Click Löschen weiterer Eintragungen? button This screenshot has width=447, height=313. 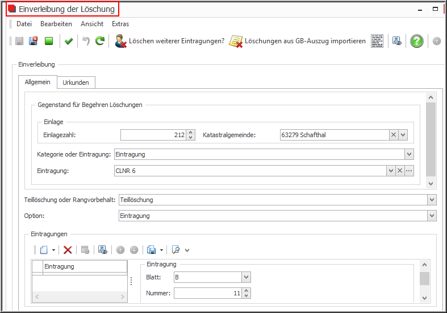[x=170, y=41]
